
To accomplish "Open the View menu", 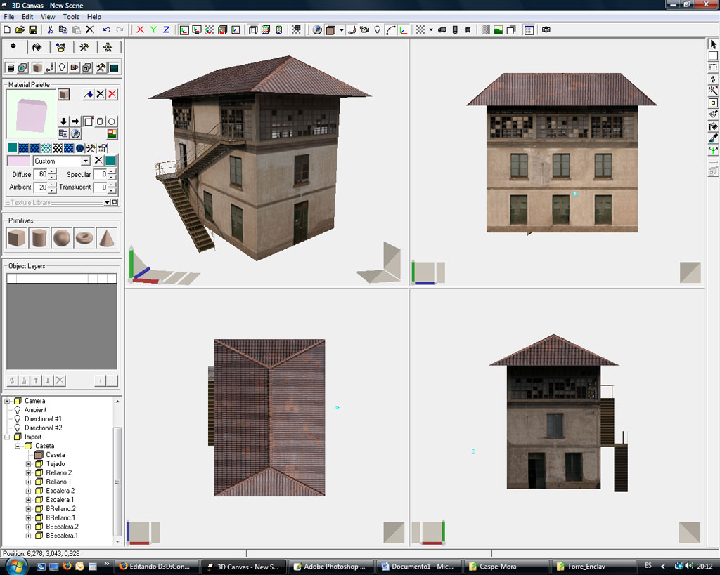I will pyautogui.click(x=48, y=17).
